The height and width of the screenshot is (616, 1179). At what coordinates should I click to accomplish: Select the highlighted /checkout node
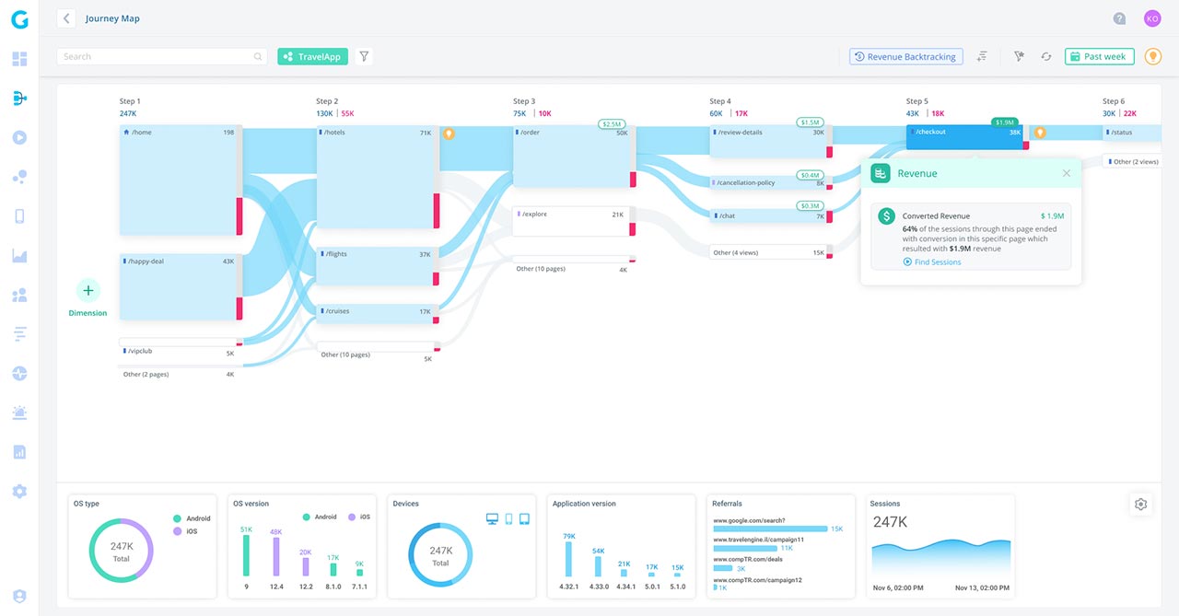(967, 137)
